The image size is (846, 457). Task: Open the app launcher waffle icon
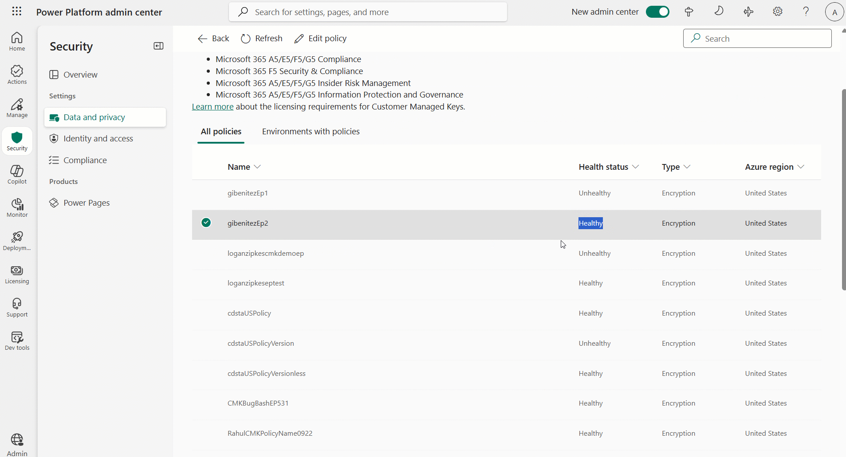point(16,12)
